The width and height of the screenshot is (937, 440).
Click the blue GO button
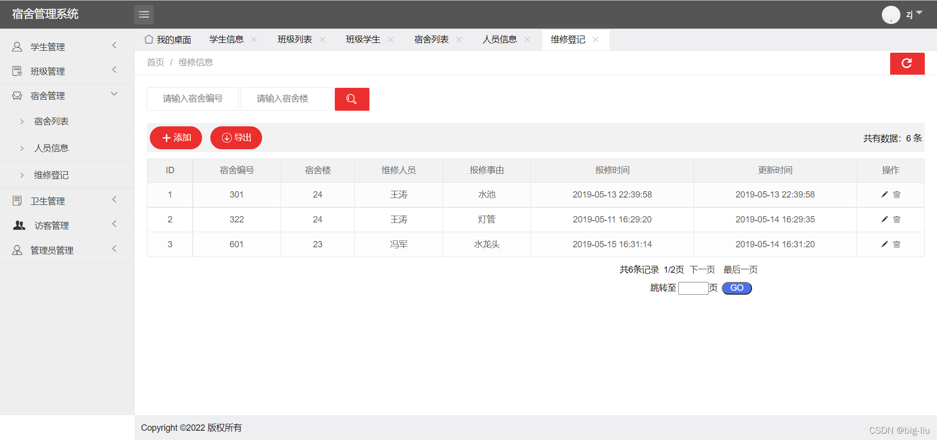[737, 288]
